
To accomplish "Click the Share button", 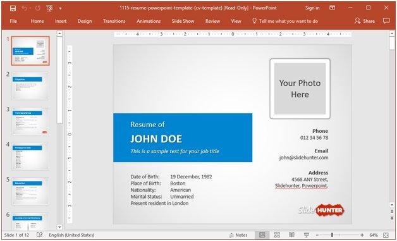I will click(365, 21).
